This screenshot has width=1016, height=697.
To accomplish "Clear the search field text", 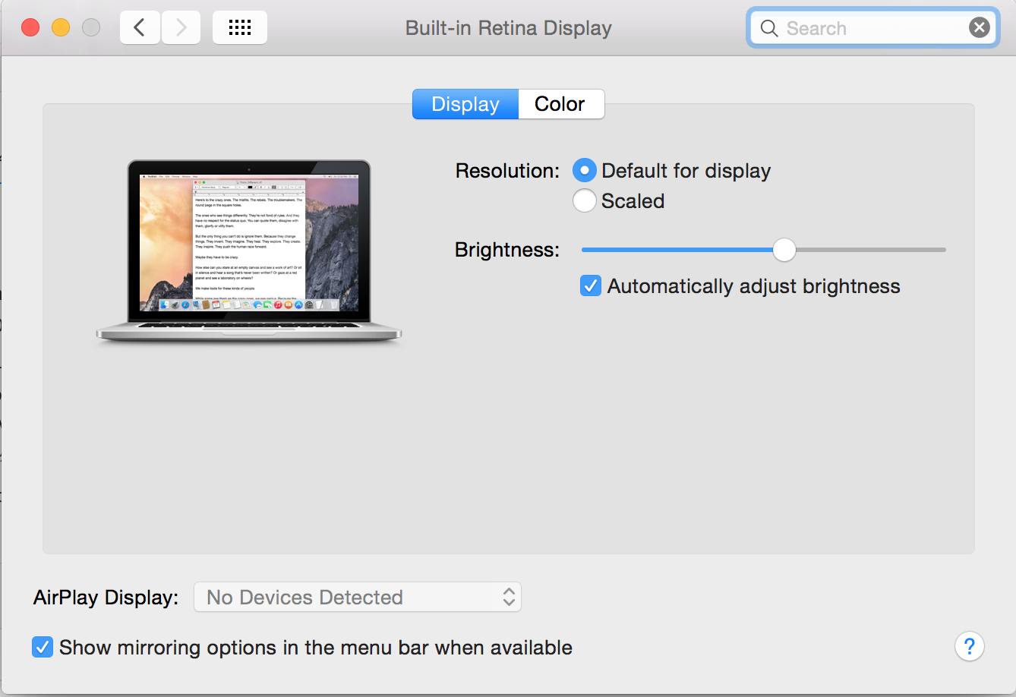I will click(x=980, y=28).
